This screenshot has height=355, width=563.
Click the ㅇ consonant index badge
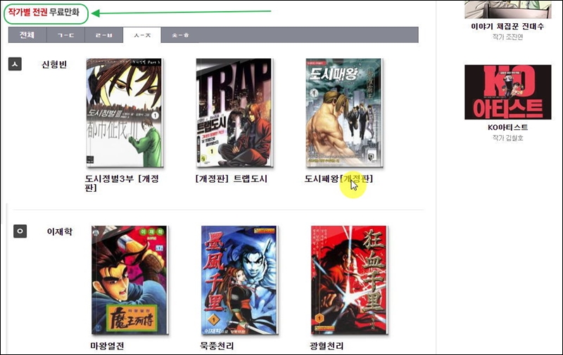tap(20, 231)
